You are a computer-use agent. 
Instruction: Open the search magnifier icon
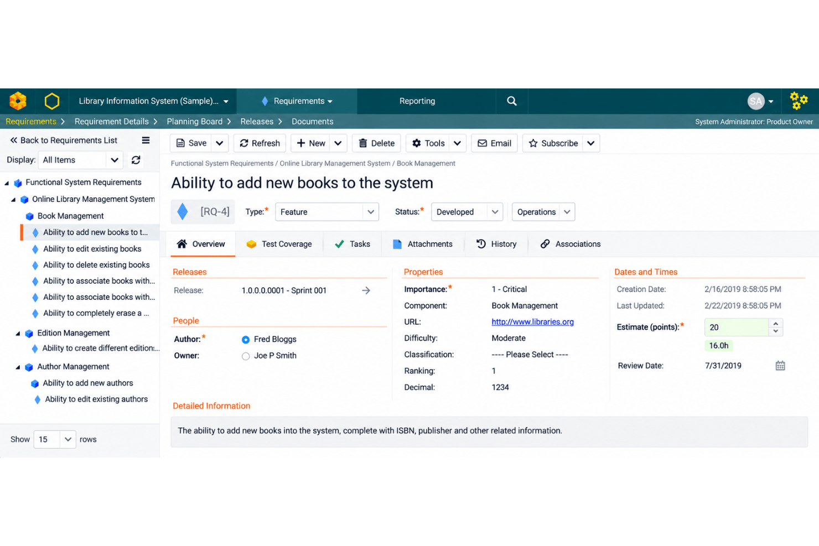[512, 101]
